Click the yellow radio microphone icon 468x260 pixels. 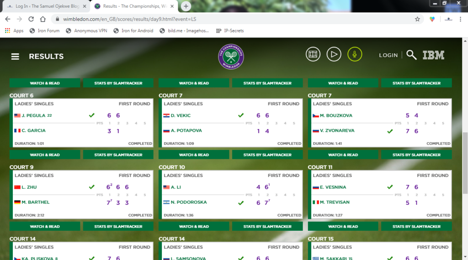click(x=355, y=54)
